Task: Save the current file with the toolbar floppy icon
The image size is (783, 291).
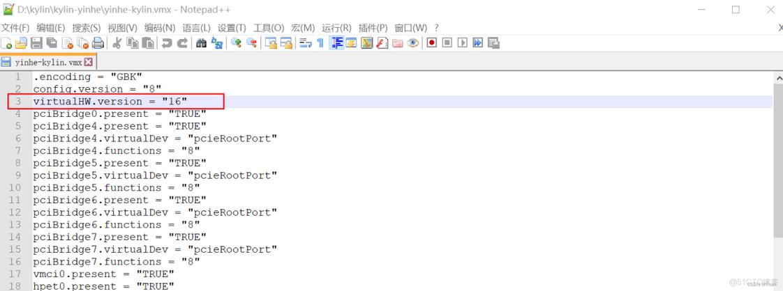Action: (x=36, y=43)
